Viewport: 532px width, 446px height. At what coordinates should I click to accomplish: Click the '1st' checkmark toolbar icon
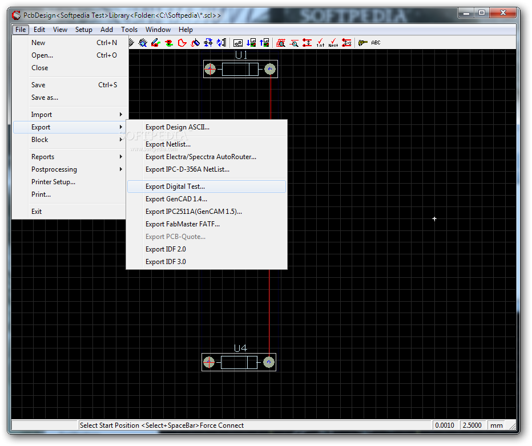click(x=320, y=43)
